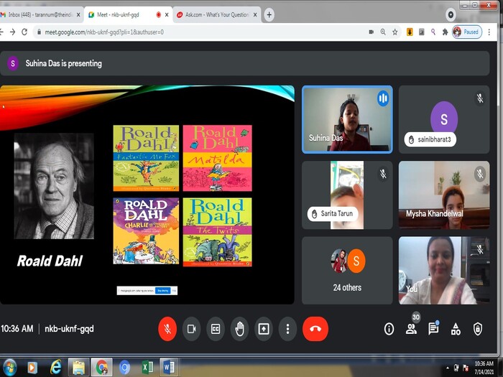The height and width of the screenshot is (377, 503).
Task: Open Word from the taskbar
Action: point(169,368)
